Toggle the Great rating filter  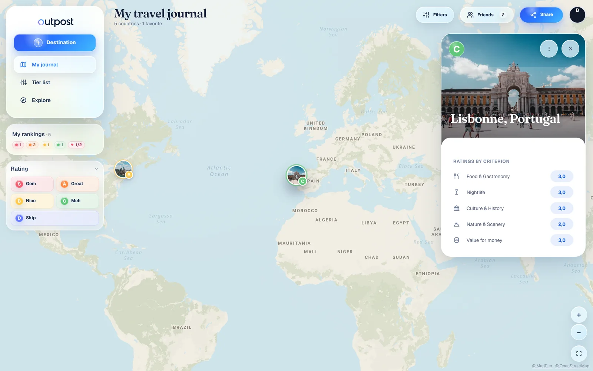(x=77, y=184)
